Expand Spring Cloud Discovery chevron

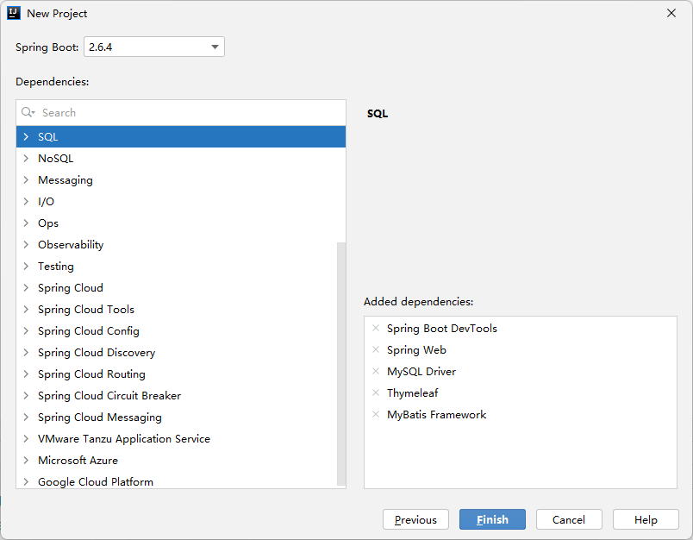26,353
